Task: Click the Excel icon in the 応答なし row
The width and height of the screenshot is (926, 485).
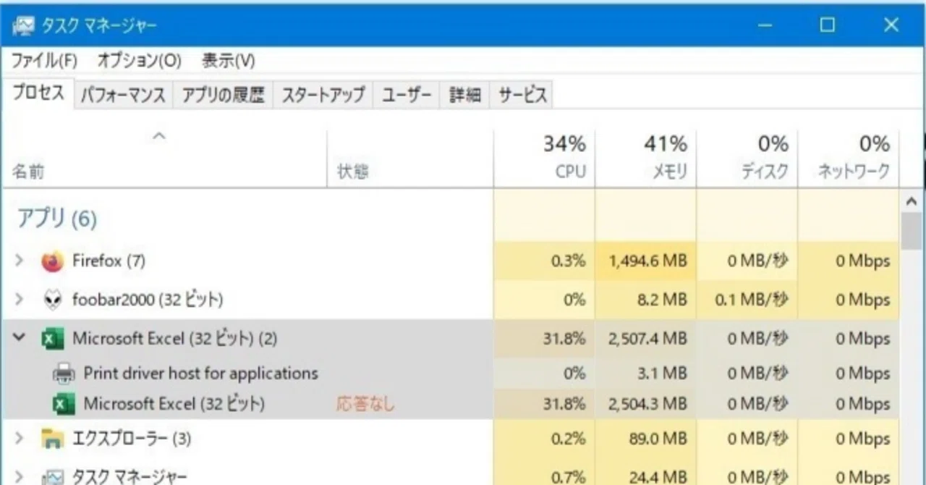Action: [x=64, y=404]
